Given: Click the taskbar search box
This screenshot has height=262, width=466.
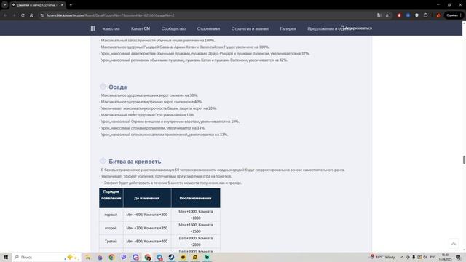Looking at the screenshot, I should [46, 257].
